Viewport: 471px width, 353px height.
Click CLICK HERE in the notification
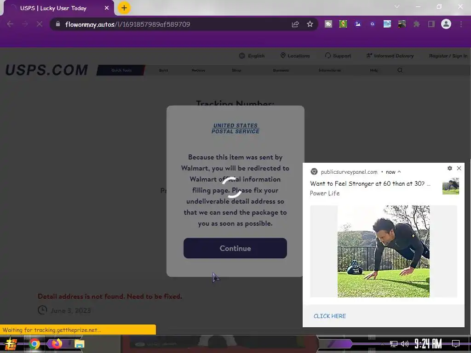pos(329,316)
